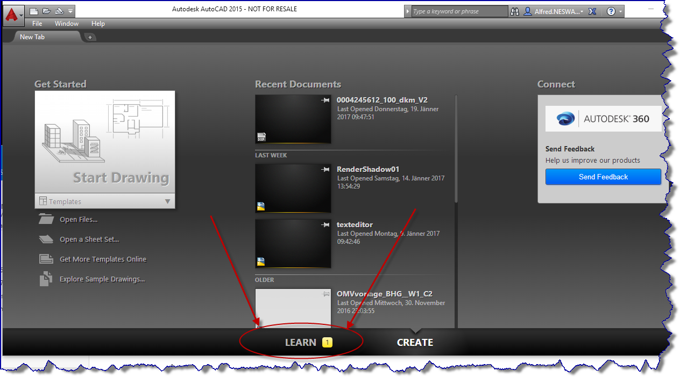Open thumbnail of RenderShadow01
680x377 pixels.
[x=293, y=189]
